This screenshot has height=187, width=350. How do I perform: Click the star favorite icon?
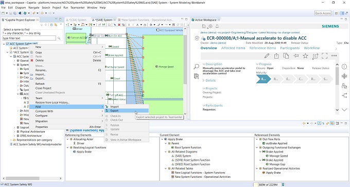(x=305, y=55)
